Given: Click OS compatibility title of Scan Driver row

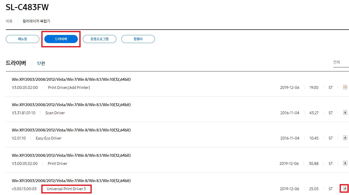Looking at the screenshot, I should coord(71,105).
